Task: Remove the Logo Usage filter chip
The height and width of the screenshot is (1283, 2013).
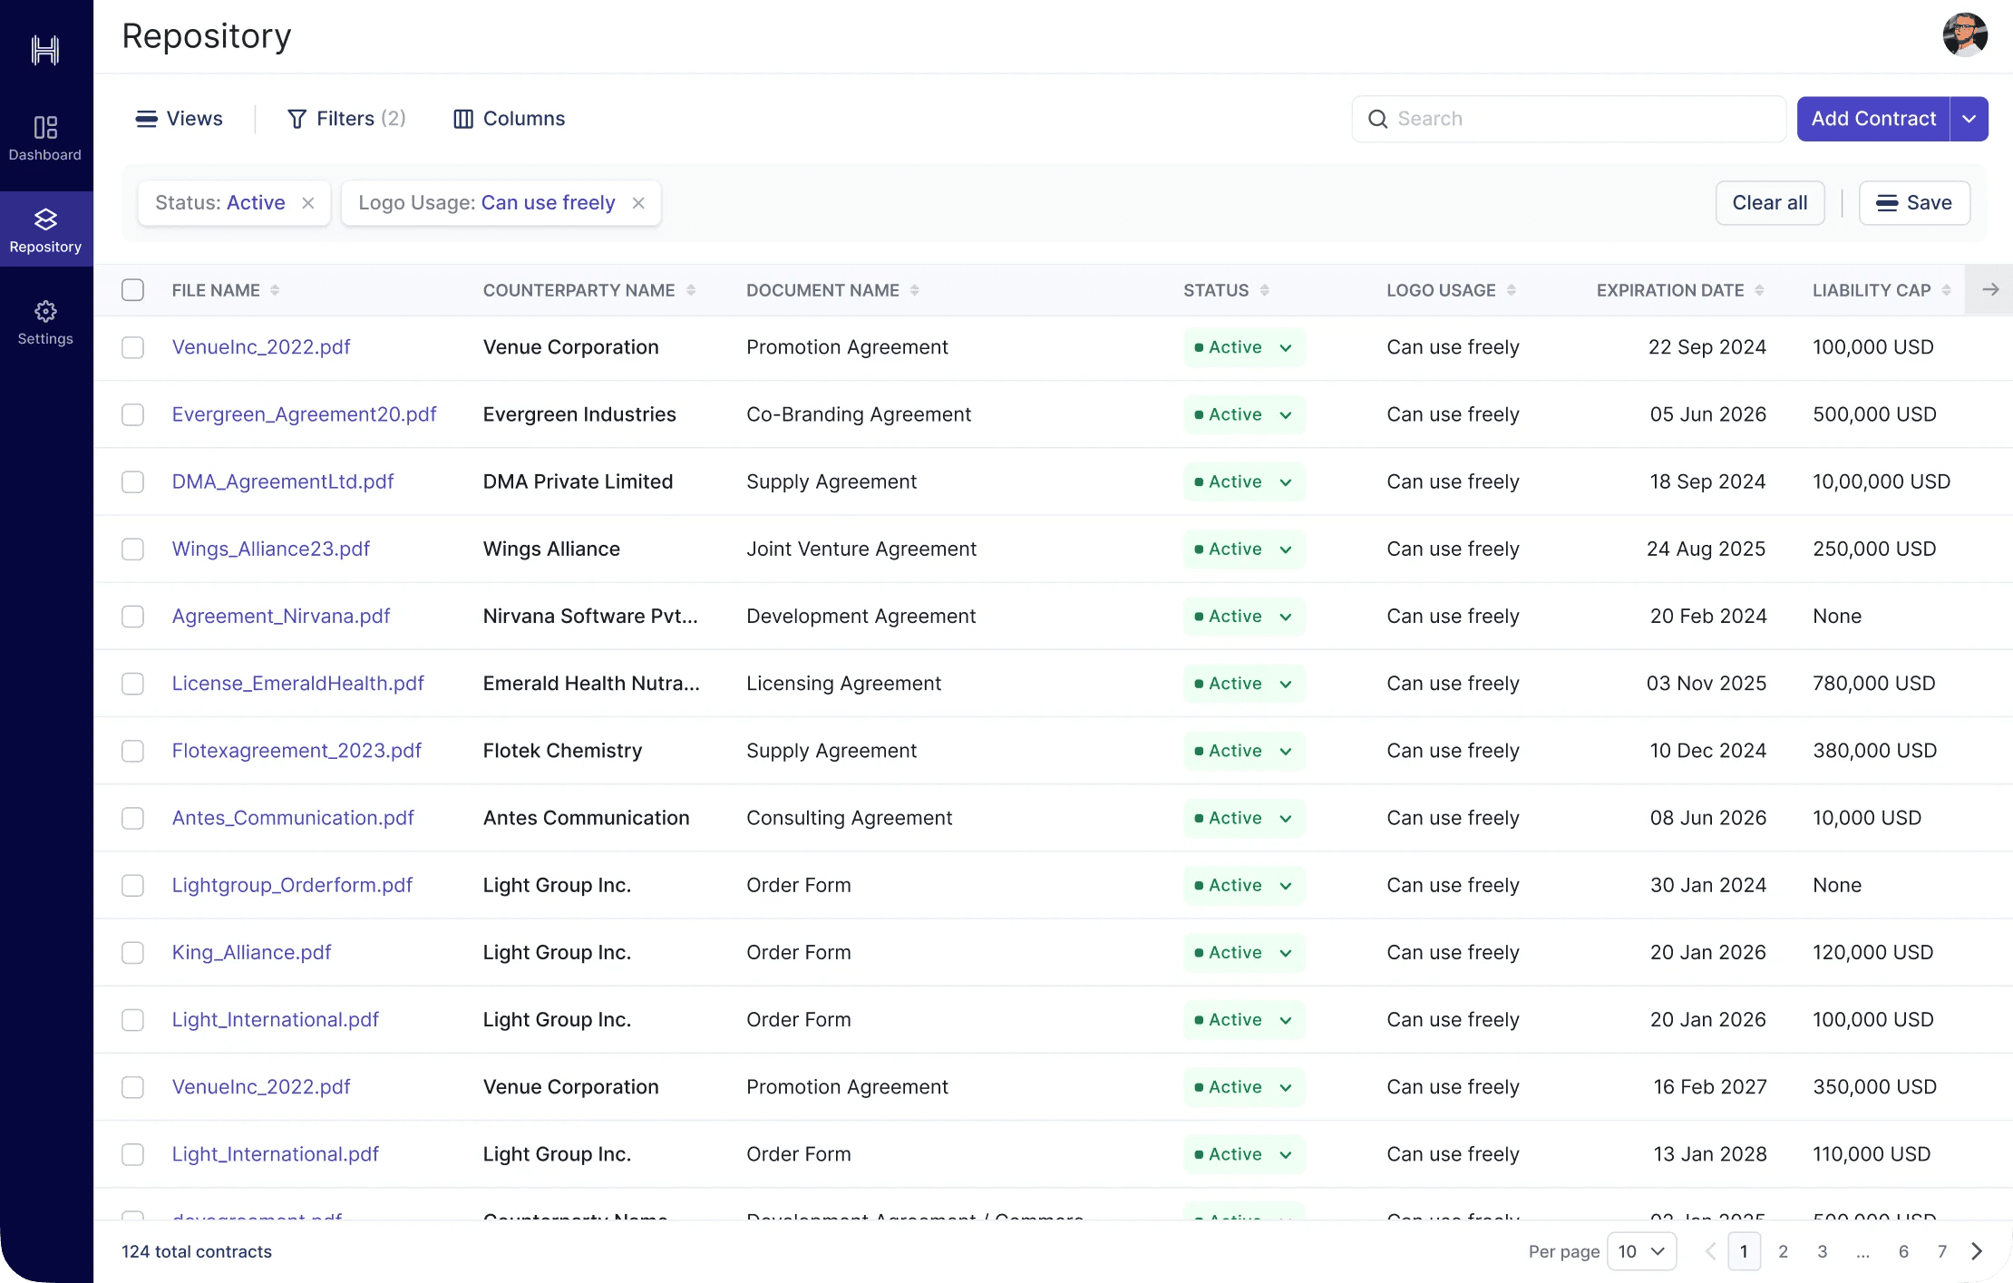Action: coord(638,203)
